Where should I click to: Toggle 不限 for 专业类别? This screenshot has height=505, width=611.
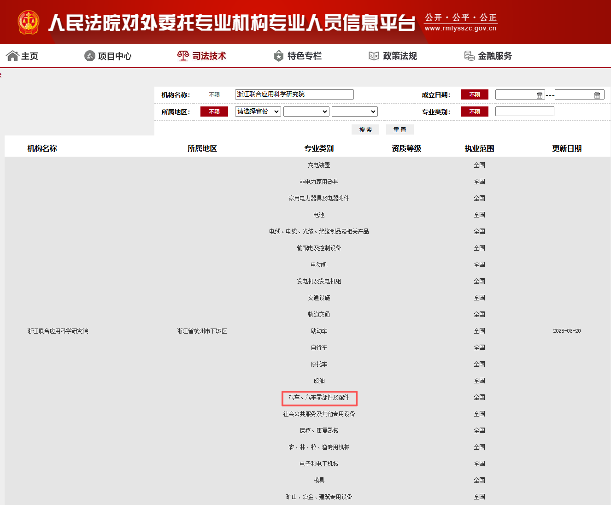coord(474,111)
